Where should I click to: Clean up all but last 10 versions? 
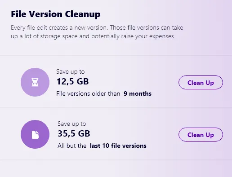(x=201, y=135)
